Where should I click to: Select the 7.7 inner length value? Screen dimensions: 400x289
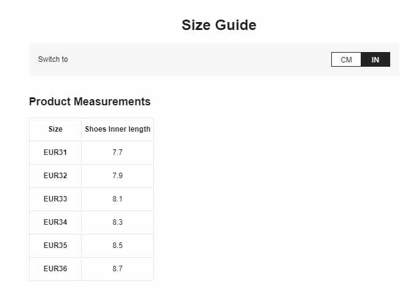pyautogui.click(x=118, y=152)
